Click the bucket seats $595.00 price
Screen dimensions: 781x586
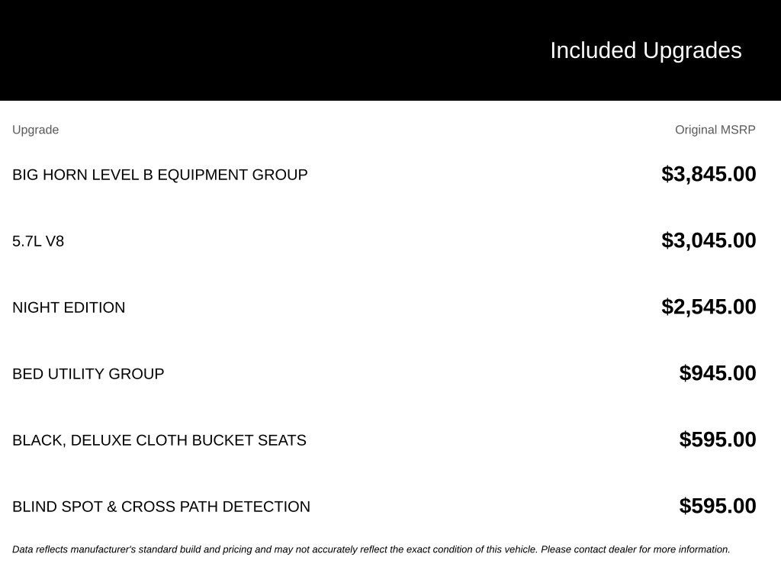click(x=717, y=439)
